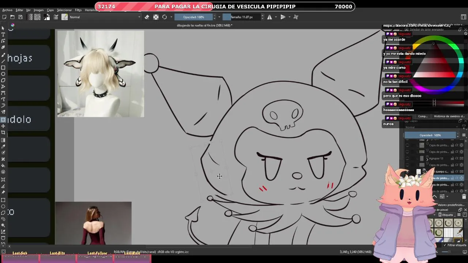Select the Calligraphy tool
Viewport: 468px width, 263px height.
point(3,47)
